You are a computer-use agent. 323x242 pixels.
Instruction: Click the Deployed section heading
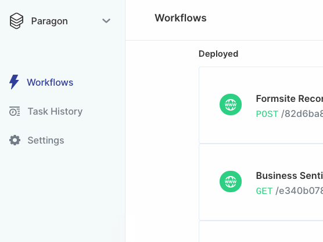tap(218, 54)
